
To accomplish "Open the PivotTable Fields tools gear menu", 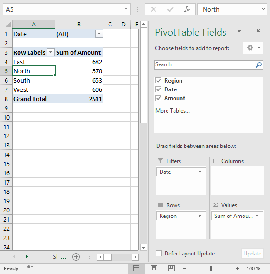I will [253, 48].
